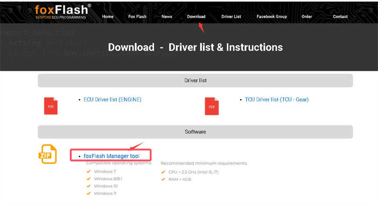The height and width of the screenshot is (205, 378).
Task: Open the Contact page
Action: pyautogui.click(x=340, y=17)
